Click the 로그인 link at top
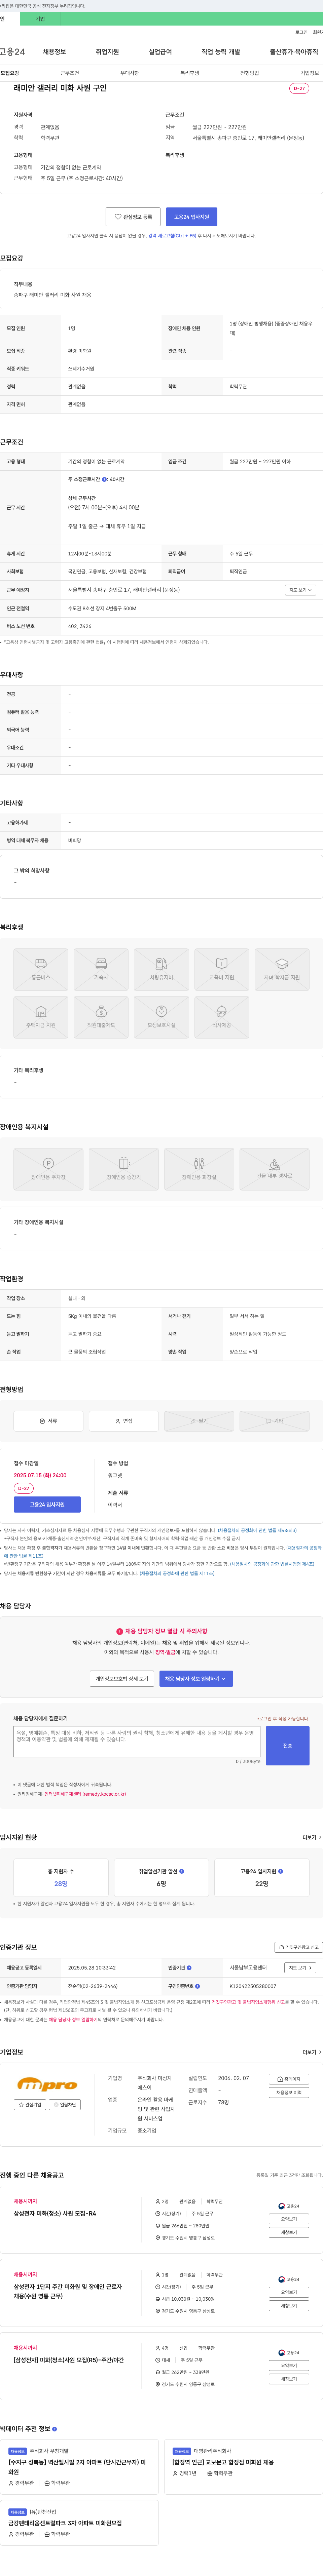This screenshot has height=2576, width=323. [301, 32]
